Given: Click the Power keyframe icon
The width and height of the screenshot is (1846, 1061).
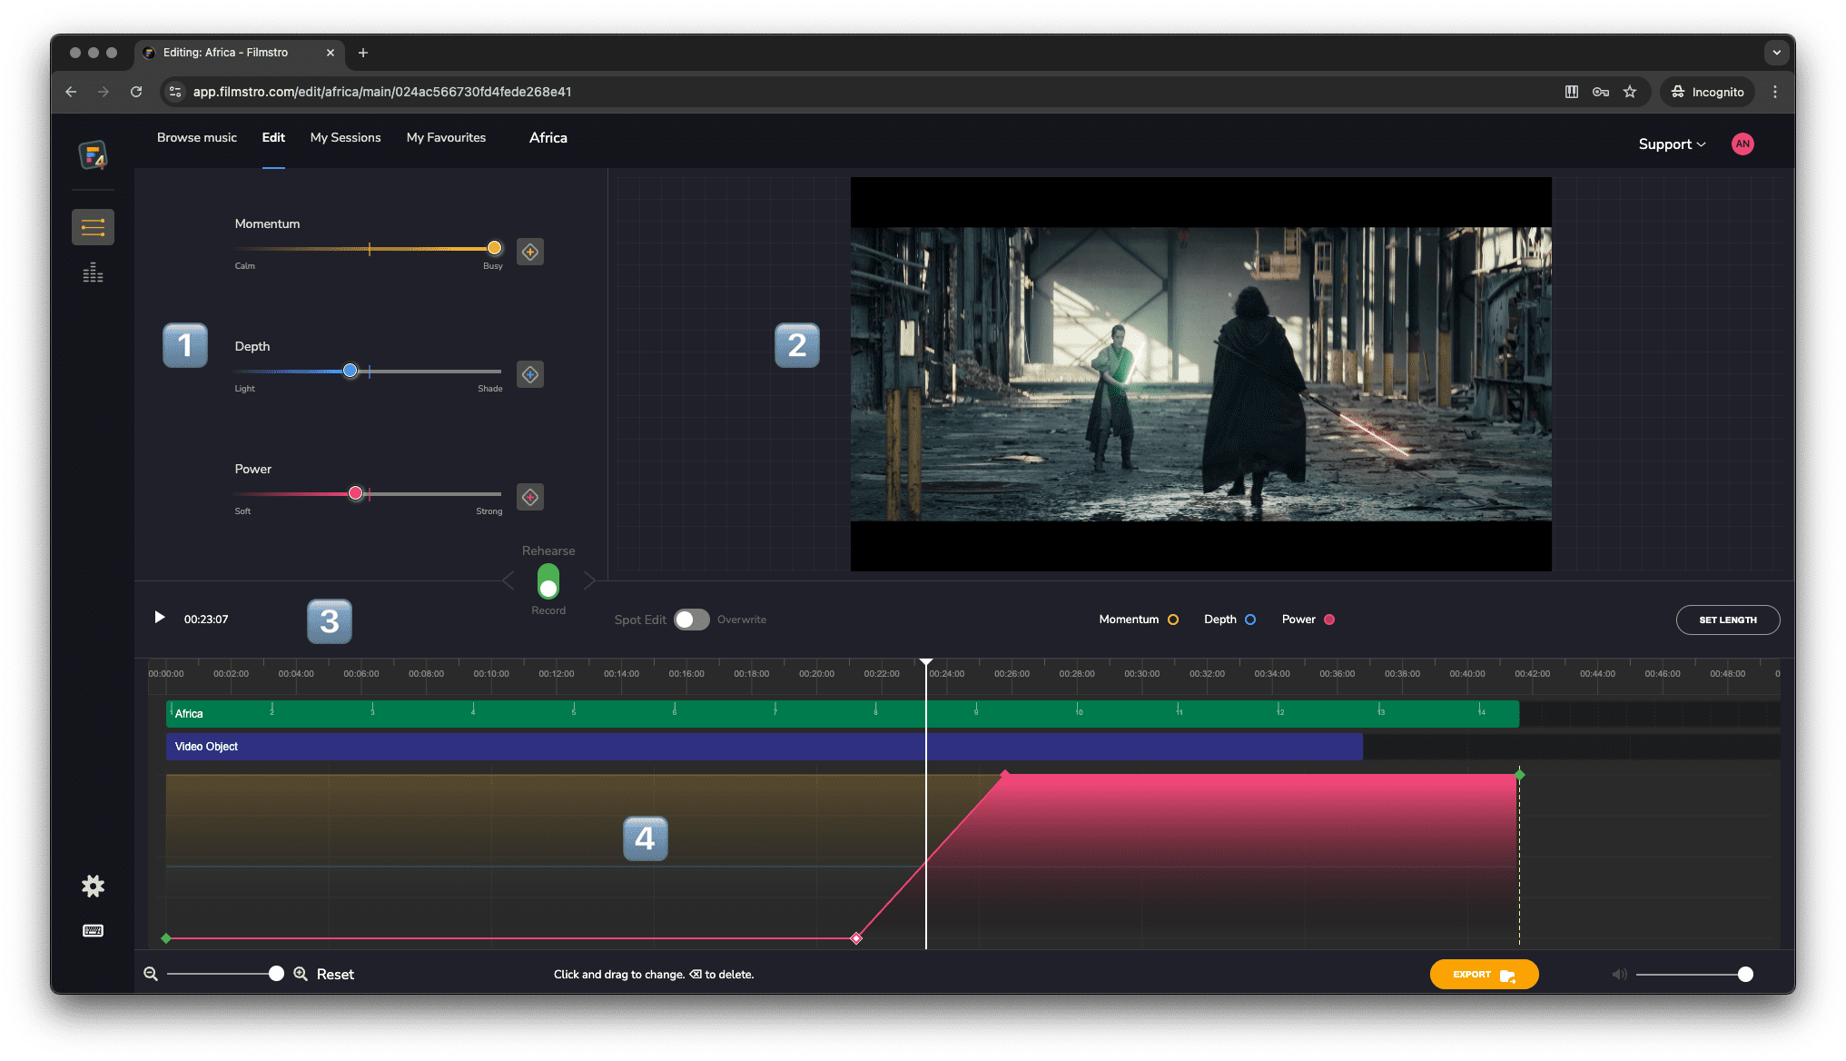Looking at the screenshot, I should [530, 497].
